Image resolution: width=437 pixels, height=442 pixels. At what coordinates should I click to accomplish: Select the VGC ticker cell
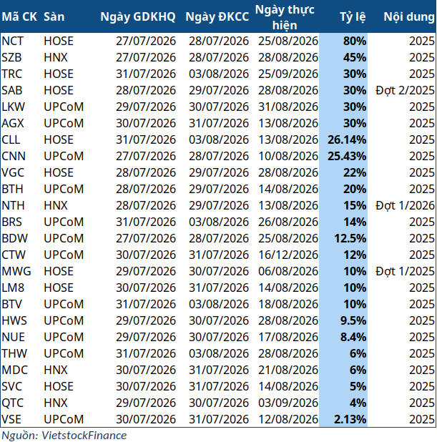13,172
